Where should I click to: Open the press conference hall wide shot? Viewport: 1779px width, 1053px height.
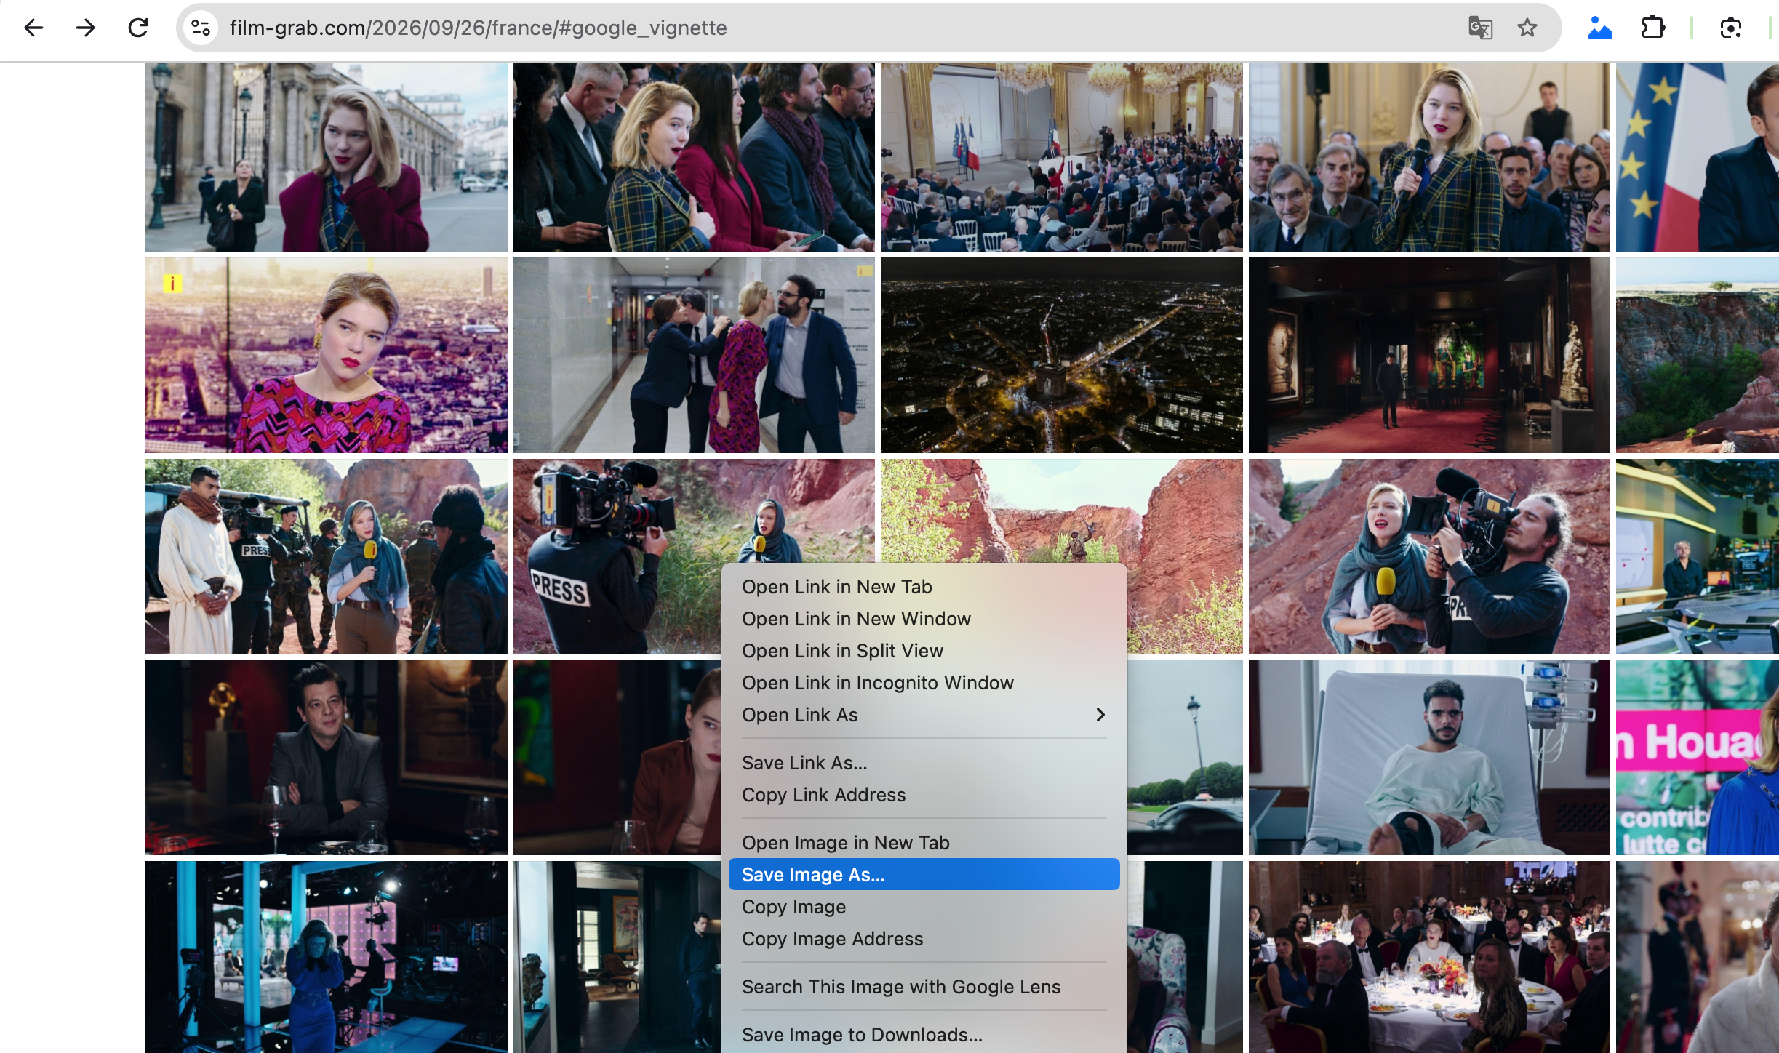point(1061,157)
